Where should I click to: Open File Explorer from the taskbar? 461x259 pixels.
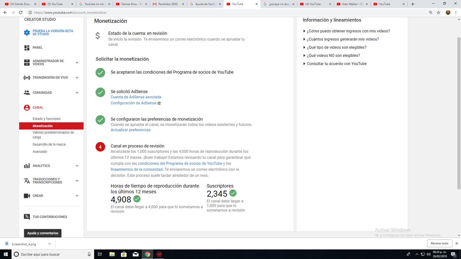[111, 254]
